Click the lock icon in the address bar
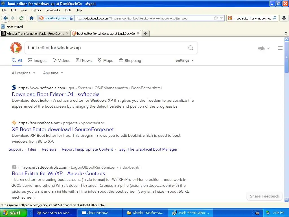Screen dimensions: 289x217 (71, 18)
